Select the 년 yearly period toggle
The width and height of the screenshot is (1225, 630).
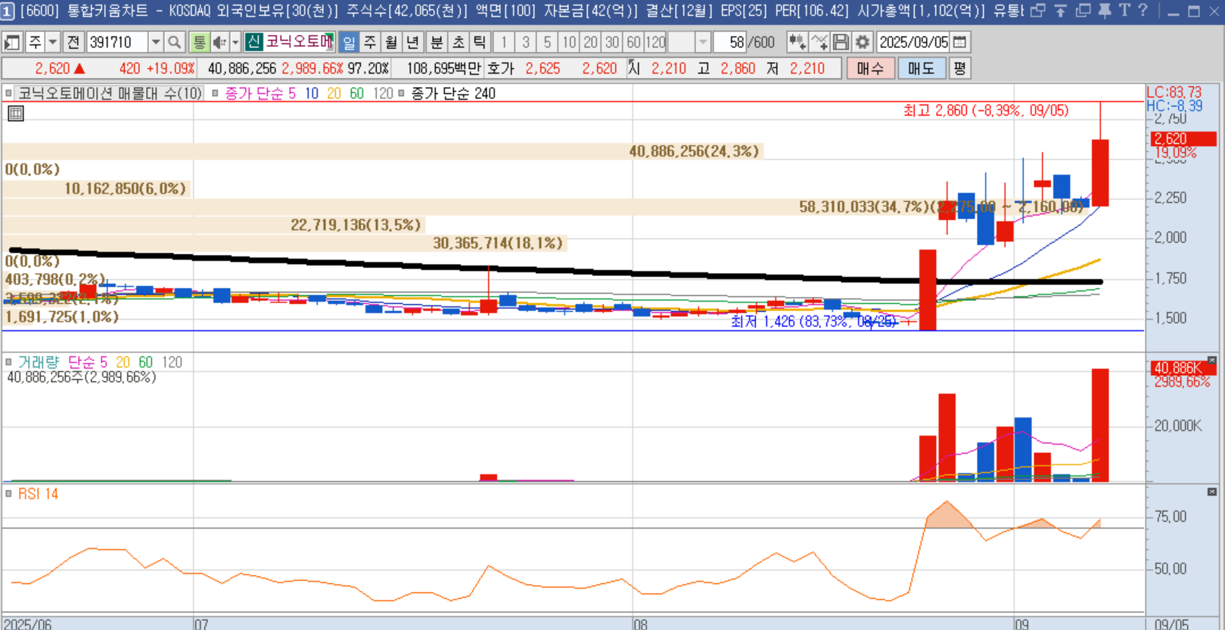click(x=412, y=42)
